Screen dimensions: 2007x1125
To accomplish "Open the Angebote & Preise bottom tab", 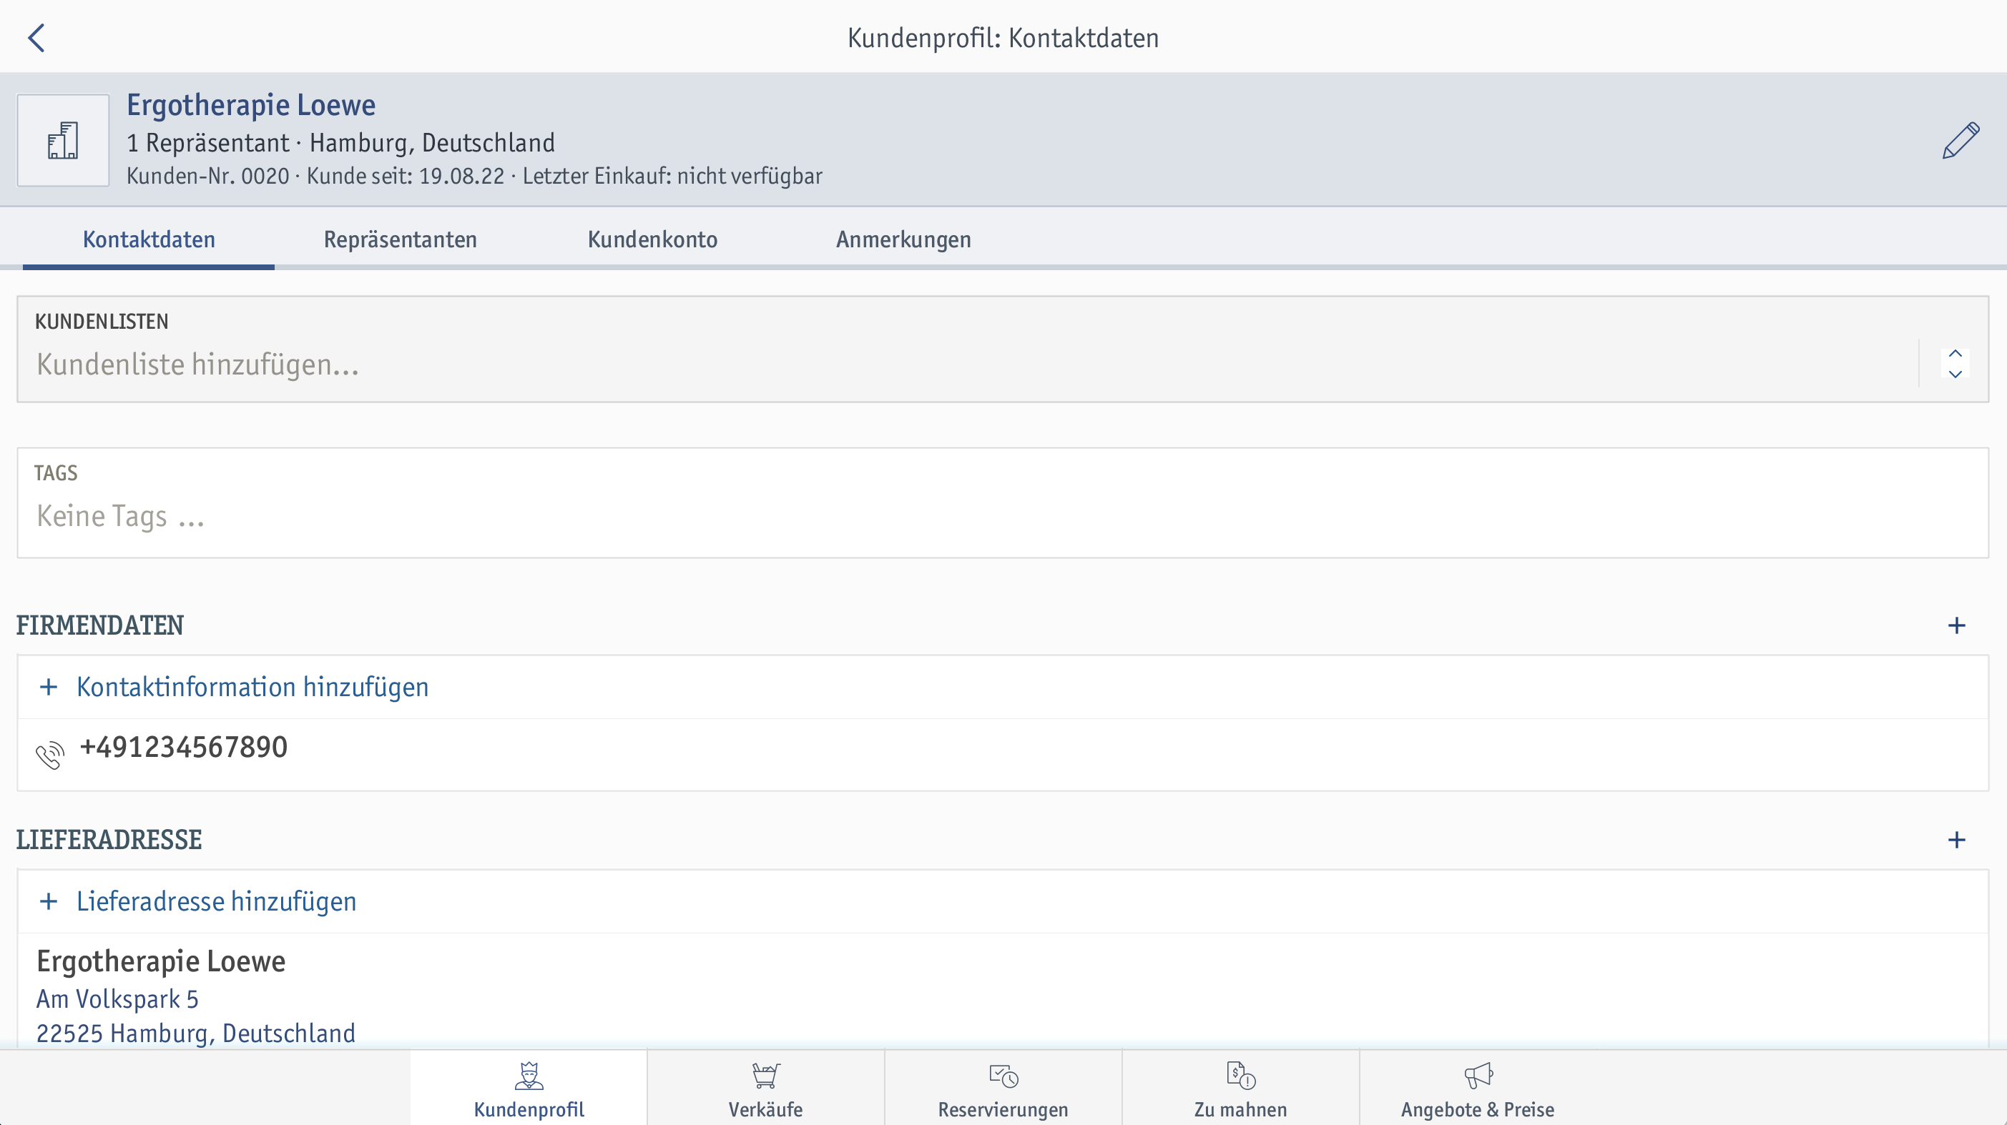I will pos(1478,1089).
